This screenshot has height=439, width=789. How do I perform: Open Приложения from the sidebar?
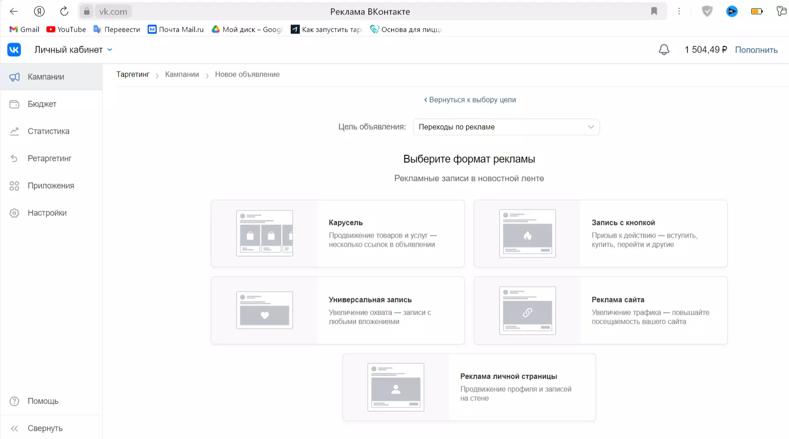(x=50, y=186)
